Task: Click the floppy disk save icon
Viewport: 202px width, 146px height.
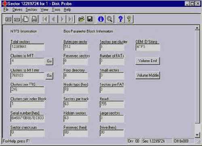Action: pos(90,19)
